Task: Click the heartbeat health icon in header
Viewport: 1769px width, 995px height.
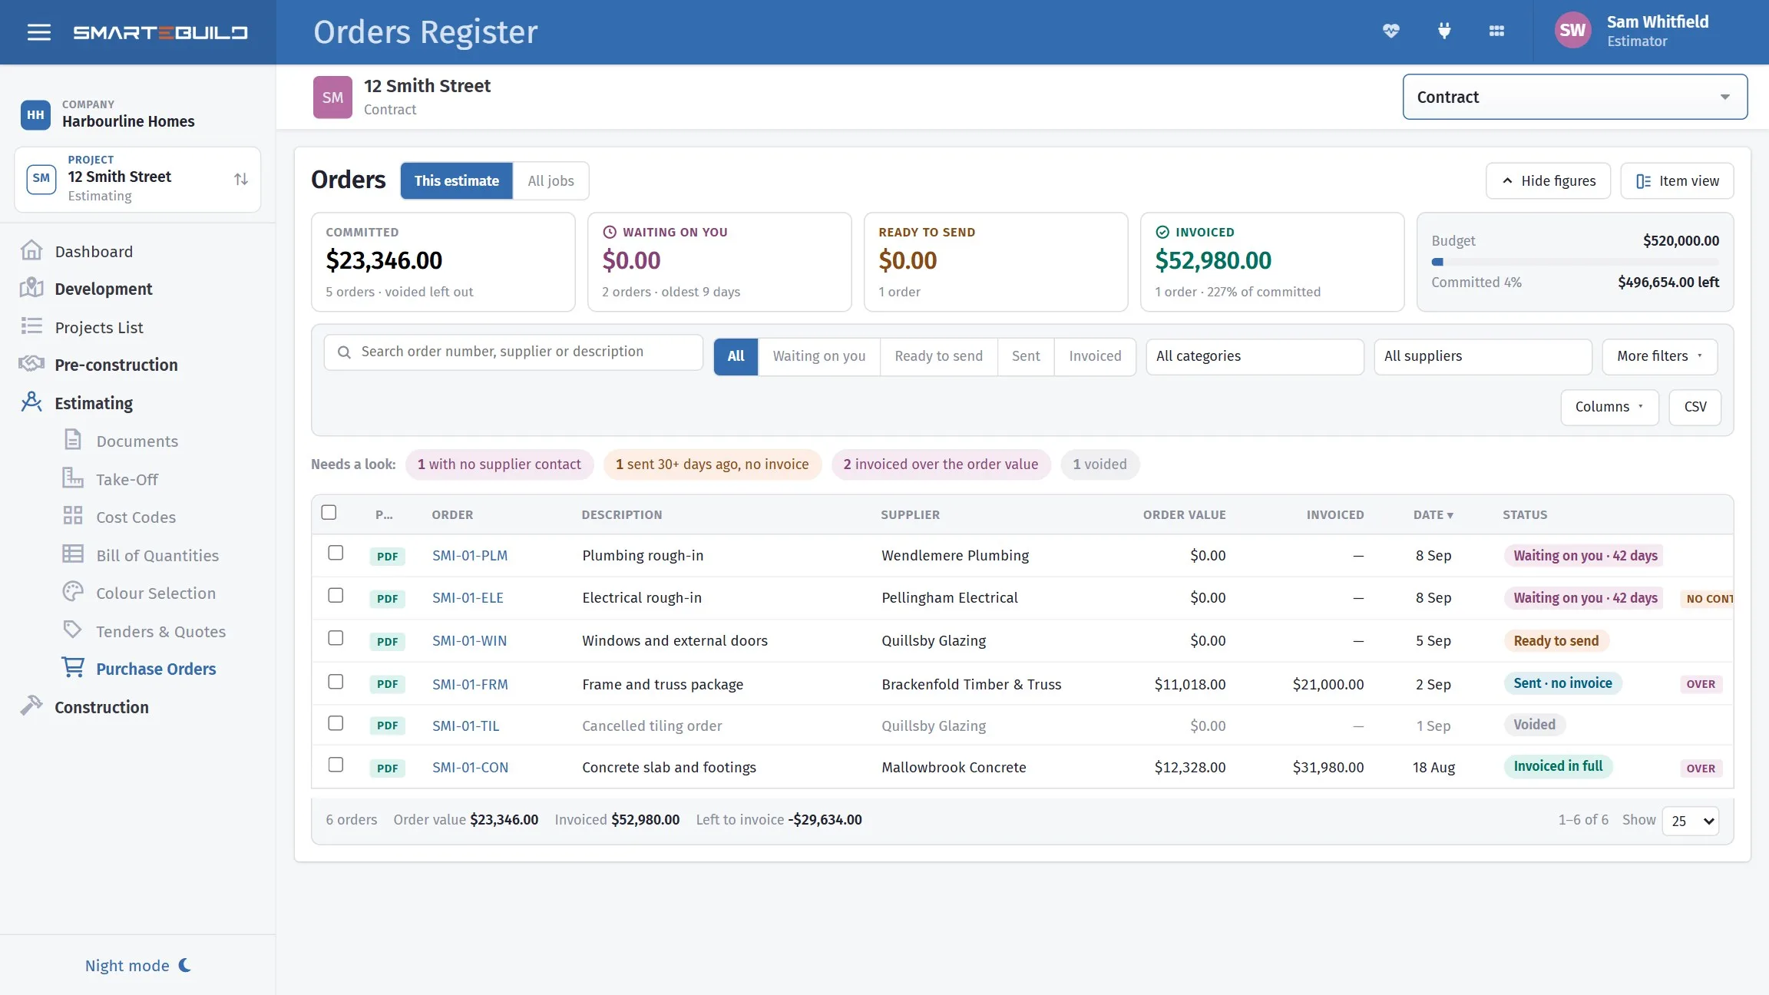Action: tap(1390, 31)
